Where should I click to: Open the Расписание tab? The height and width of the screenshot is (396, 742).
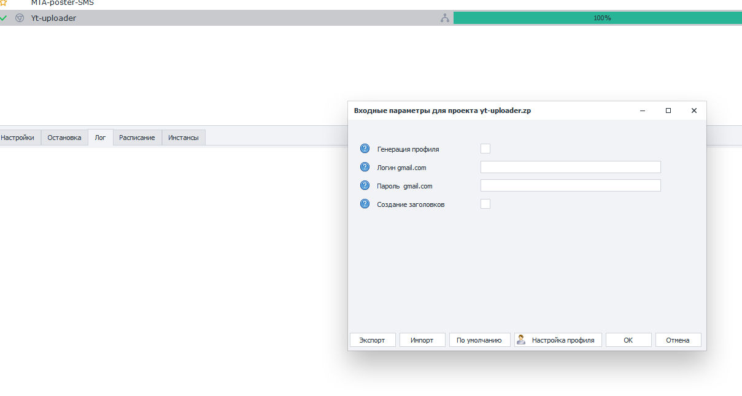click(x=137, y=138)
